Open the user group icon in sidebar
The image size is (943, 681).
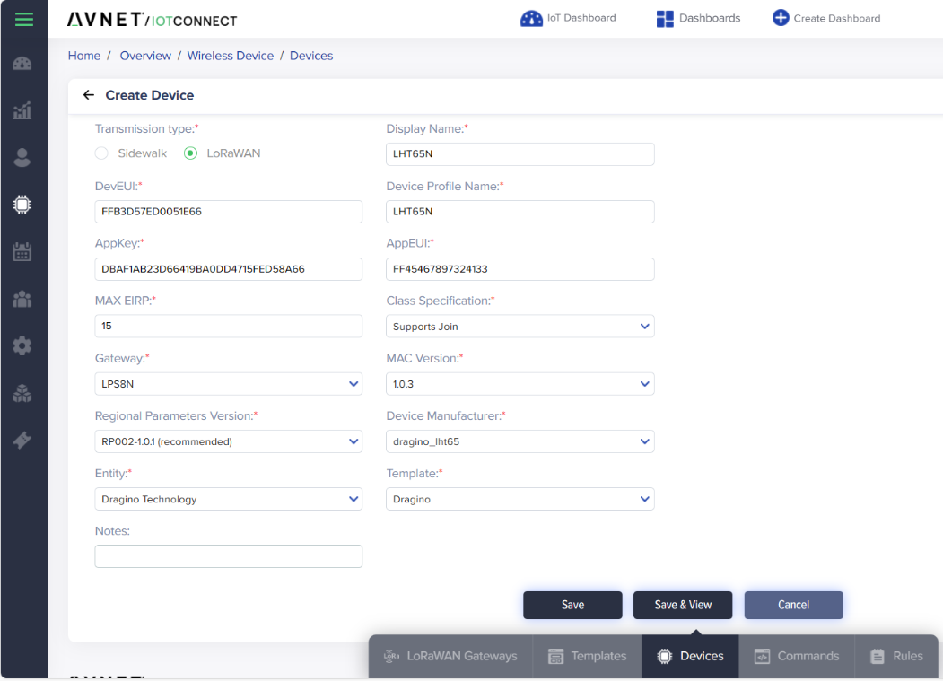click(x=22, y=299)
